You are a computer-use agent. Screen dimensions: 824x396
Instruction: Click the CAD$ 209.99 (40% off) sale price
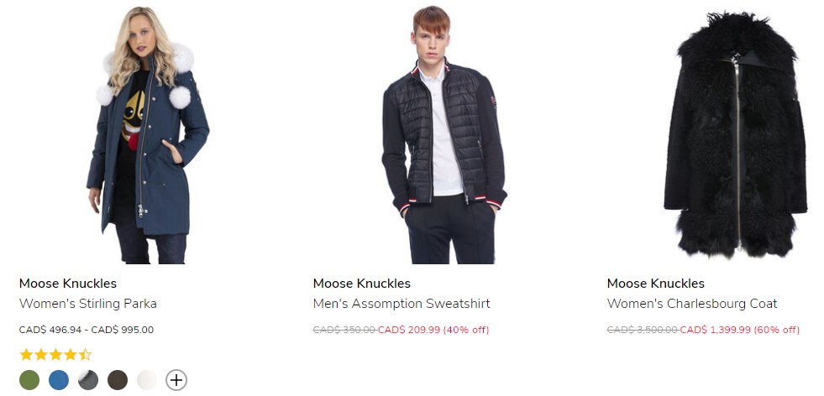433,330
